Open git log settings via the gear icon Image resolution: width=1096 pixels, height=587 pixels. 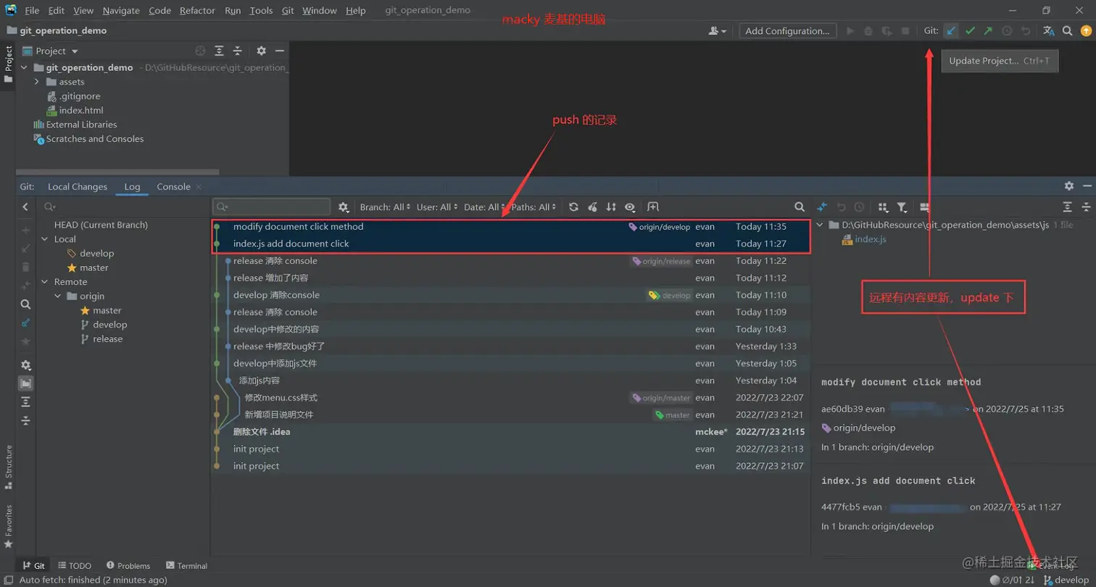click(343, 208)
